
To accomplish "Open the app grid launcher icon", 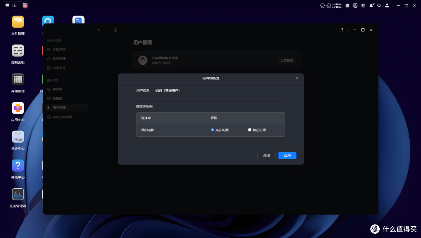I will click(14, 5).
